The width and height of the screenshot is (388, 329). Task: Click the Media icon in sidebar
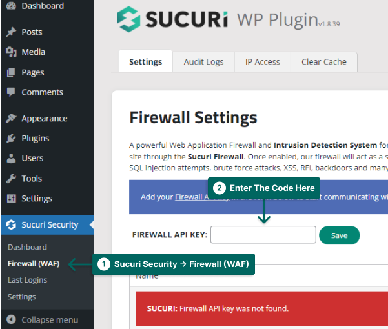pos(11,52)
